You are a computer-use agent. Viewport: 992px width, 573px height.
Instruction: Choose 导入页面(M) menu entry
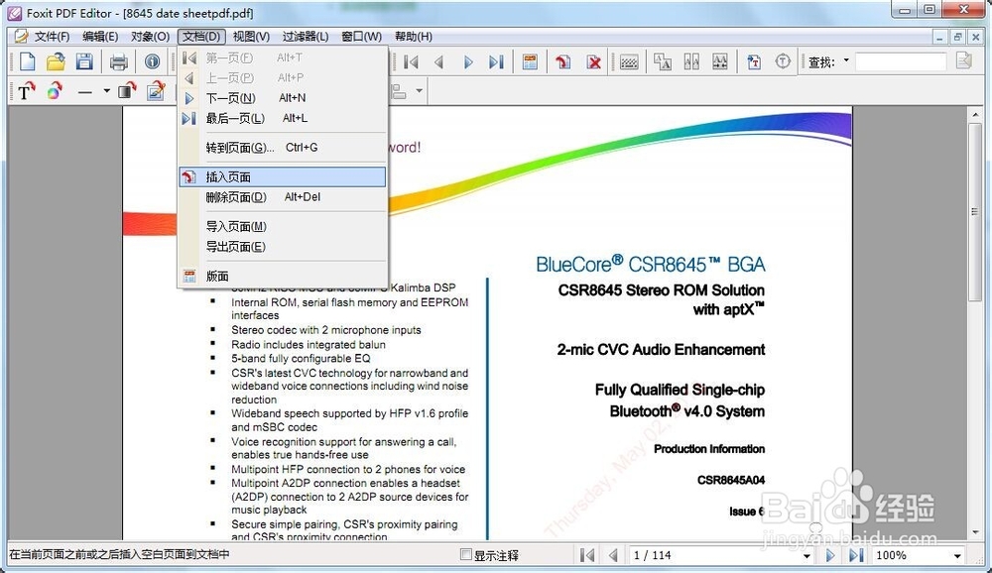coord(283,226)
